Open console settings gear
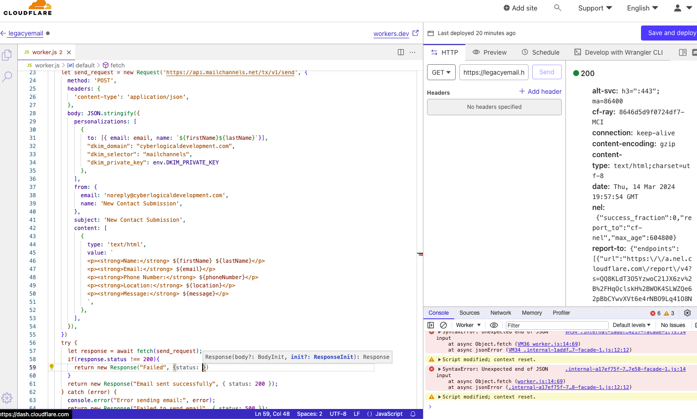Image resolution: width=697 pixels, height=419 pixels. click(x=687, y=313)
